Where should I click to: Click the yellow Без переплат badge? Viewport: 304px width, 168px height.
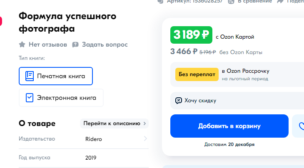[197, 74]
